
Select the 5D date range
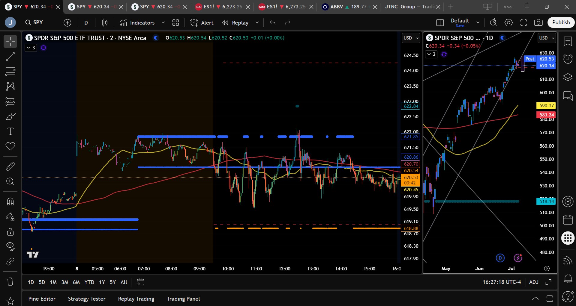tap(42, 282)
